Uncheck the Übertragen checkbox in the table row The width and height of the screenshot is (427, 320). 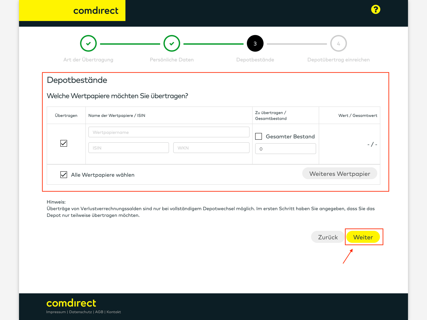[x=64, y=143]
